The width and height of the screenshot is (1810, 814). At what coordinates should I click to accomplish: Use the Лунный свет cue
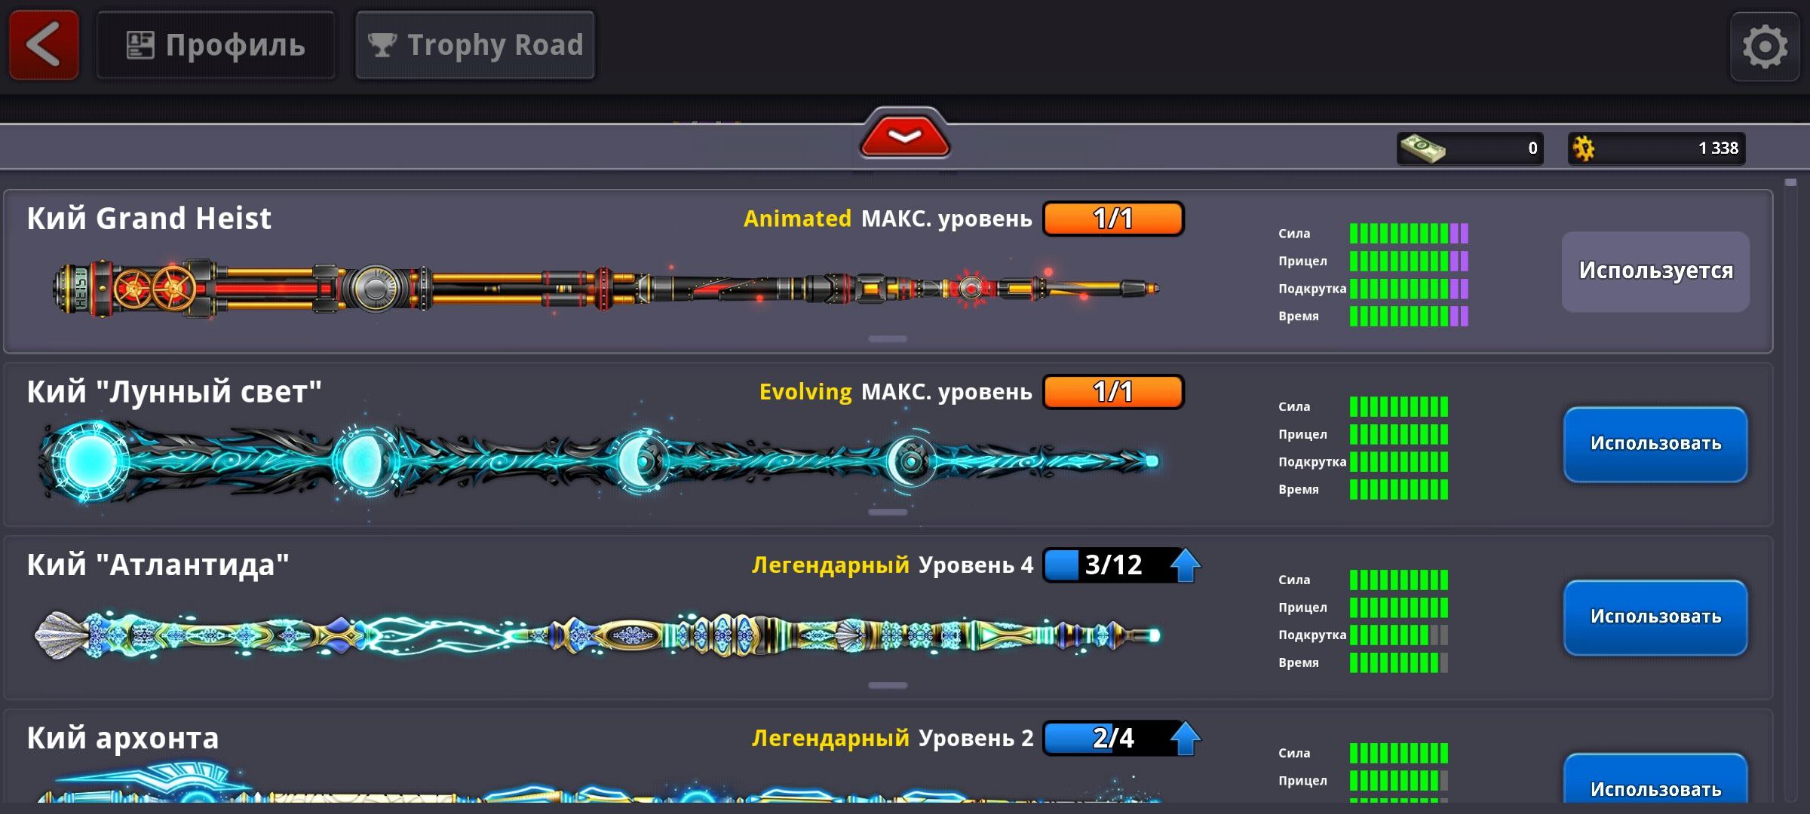click(1655, 444)
